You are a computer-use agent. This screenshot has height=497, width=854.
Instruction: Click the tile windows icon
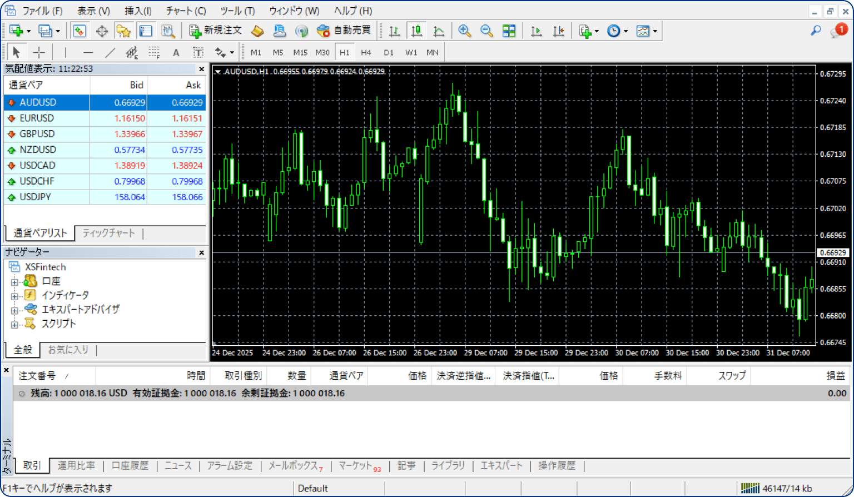coord(509,31)
